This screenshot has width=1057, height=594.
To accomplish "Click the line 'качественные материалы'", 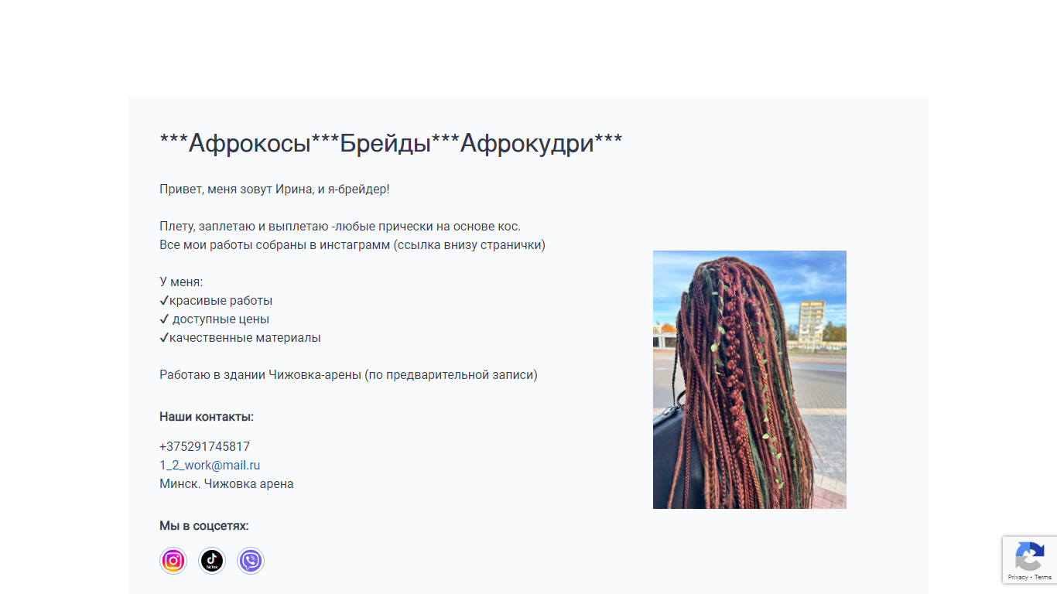I will tap(240, 337).
